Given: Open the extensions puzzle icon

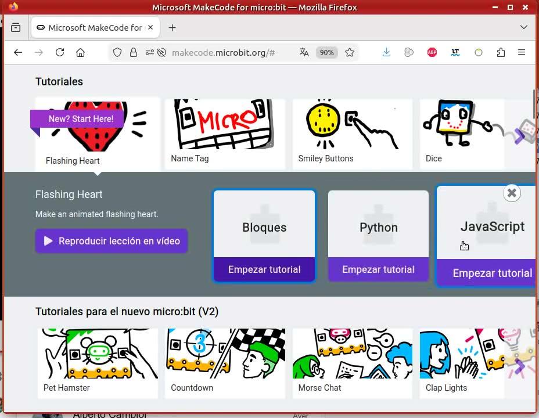Looking at the screenshot, I should tap(501, 52).
